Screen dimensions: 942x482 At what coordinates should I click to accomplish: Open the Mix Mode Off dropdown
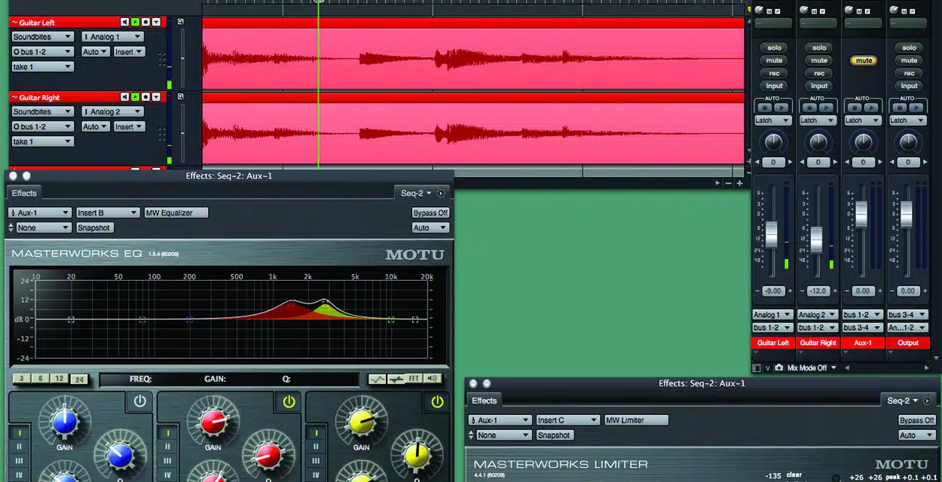click(812, 368)
